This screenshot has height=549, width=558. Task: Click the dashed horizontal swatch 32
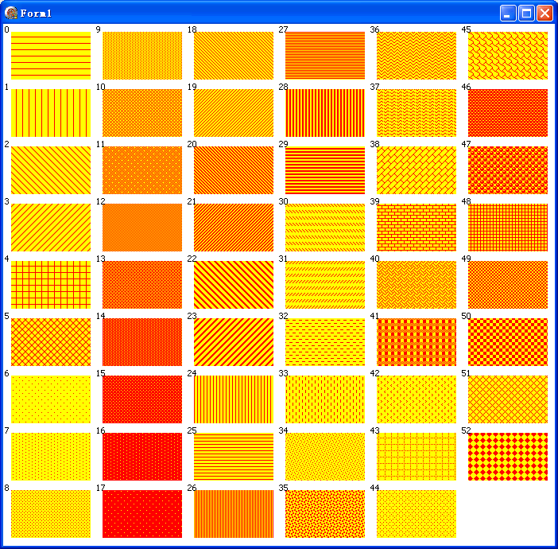[325, 342]
